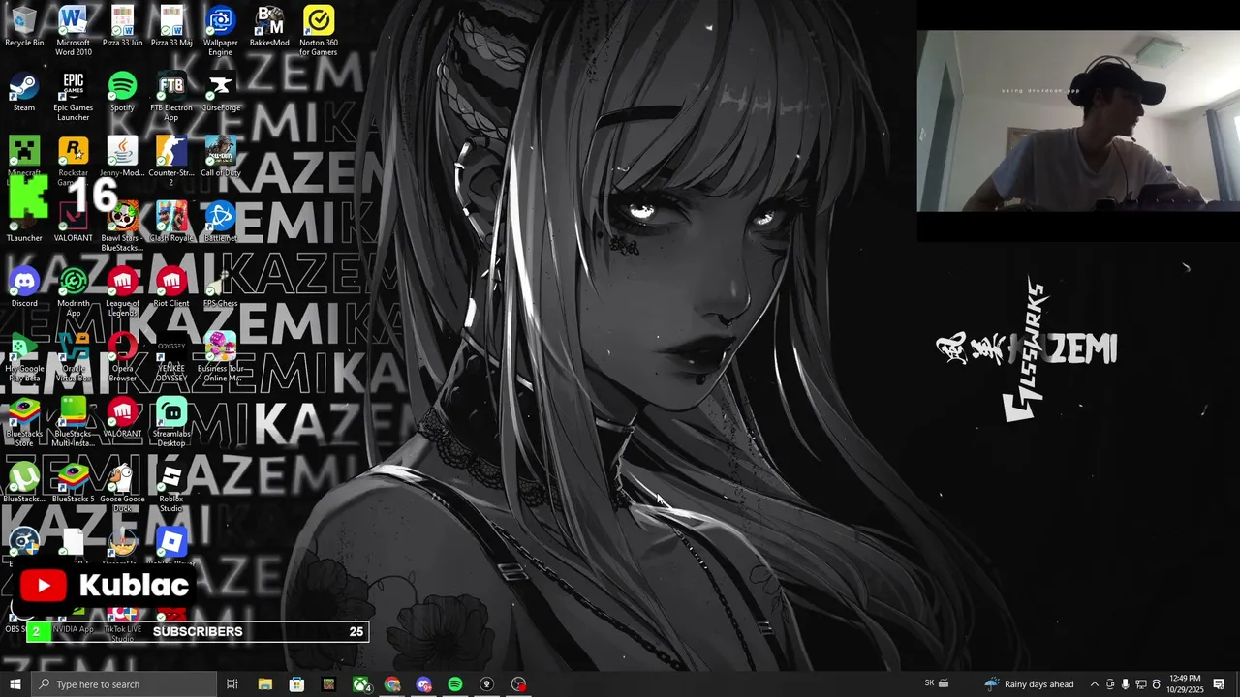Open CurseForge desktop icon
The width and height of the screenshot is (1240, 697).
(220, 92)
